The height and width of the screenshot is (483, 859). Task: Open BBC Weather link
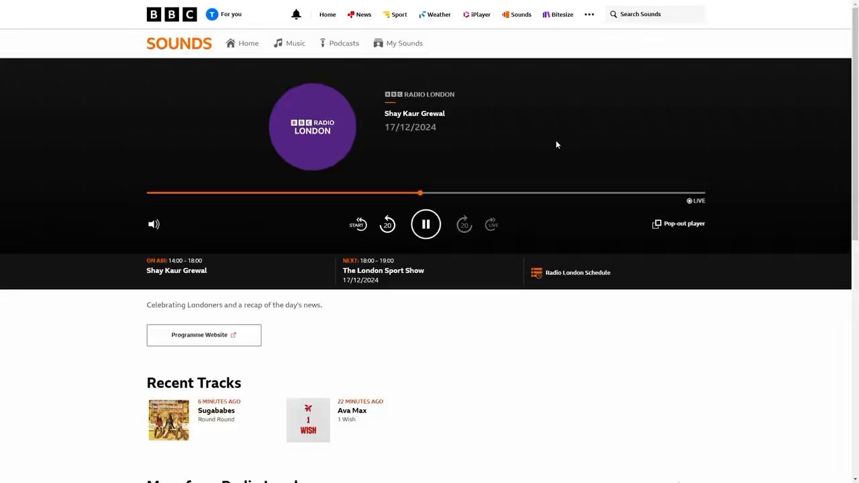pyautogui.click(x=435, y=14)
